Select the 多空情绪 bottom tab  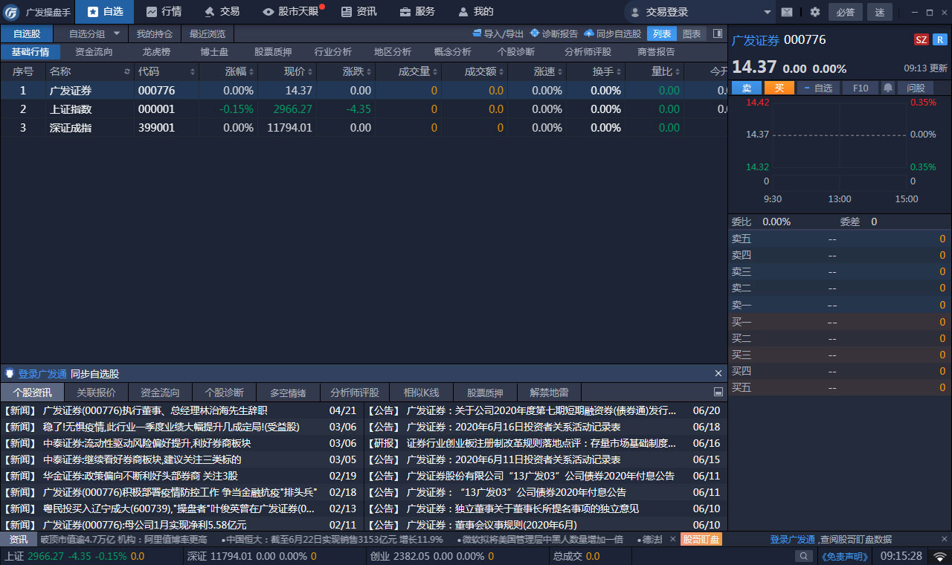point(289,393)
